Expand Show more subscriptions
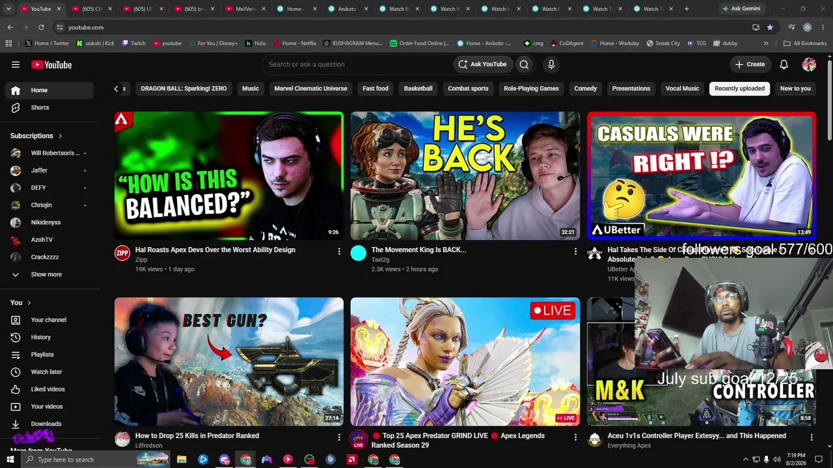 (50, 274)
